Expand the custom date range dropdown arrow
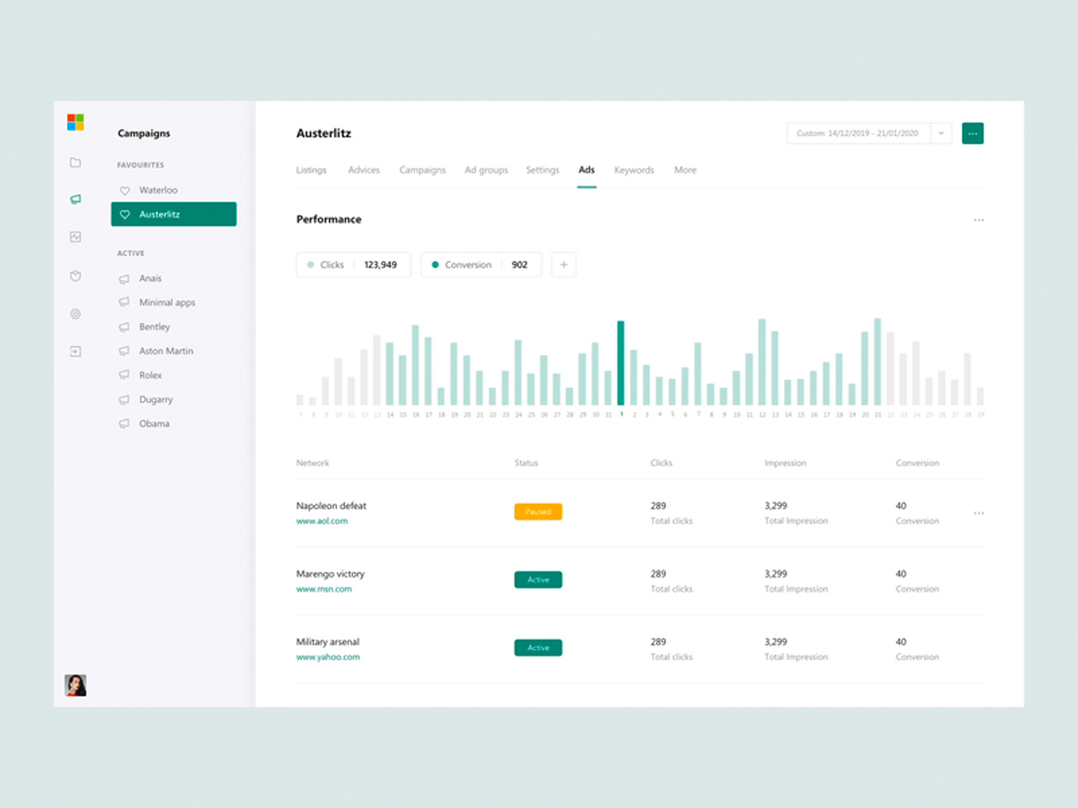 941,133
